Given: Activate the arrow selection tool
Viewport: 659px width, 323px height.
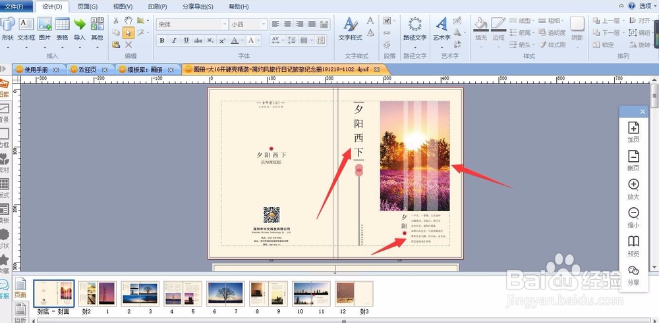Looking at the screenshot, I should click(x=129, y=32).
